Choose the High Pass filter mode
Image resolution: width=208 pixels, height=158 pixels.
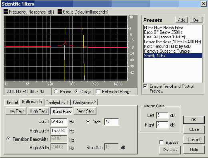click(x=38, y=111)
